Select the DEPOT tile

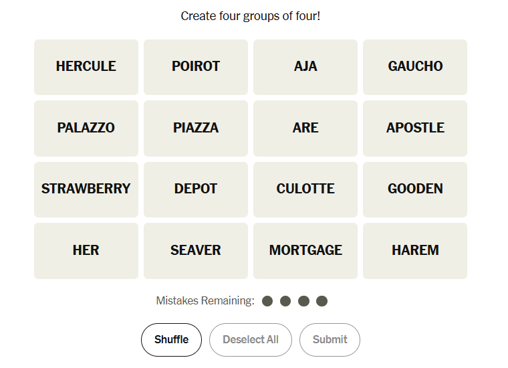pos(196,189)
